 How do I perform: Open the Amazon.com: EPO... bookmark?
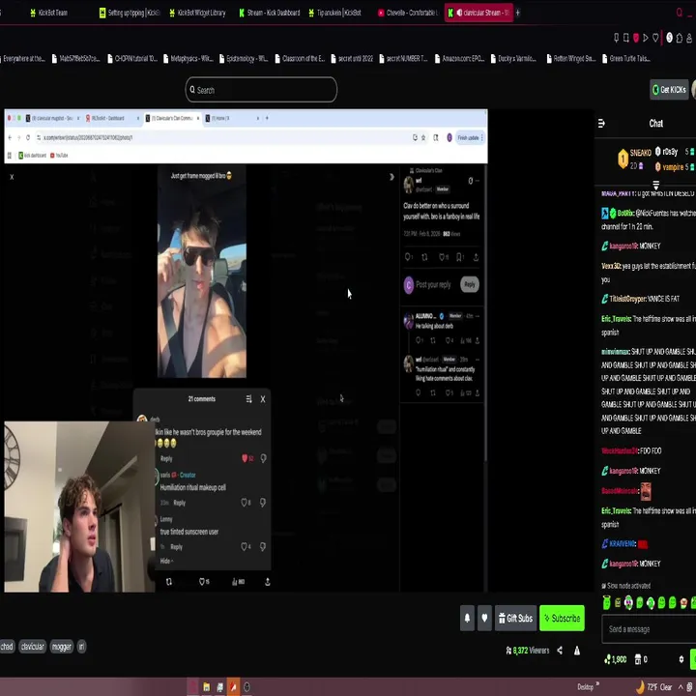pos(459,59)
